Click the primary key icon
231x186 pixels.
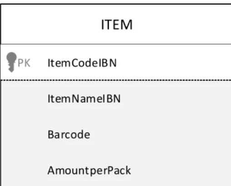[x=11, y=62]
